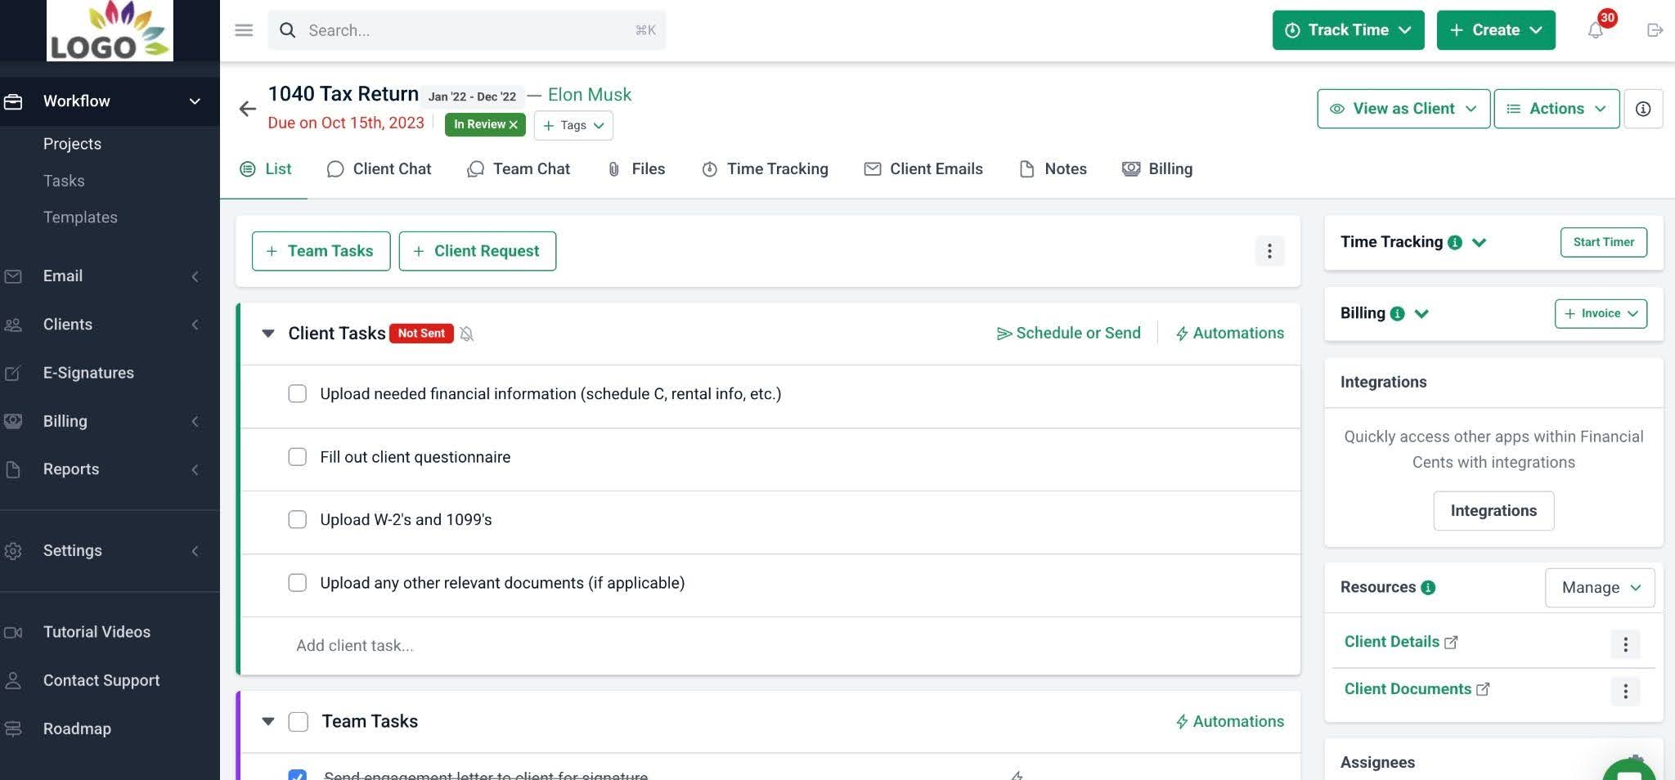The width and height of the screenshot is (1675, 780).
Task: Click the Tutorial Videos camera icon
Action: (x=13, y=632)
